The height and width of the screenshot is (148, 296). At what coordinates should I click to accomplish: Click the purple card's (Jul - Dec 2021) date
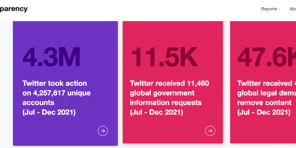(49, 112)
